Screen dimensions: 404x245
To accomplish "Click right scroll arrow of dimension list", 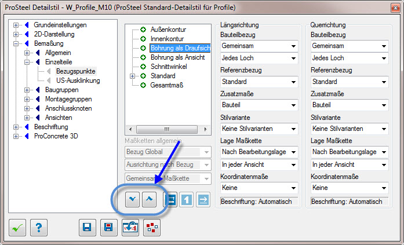I will pos(205,129).
